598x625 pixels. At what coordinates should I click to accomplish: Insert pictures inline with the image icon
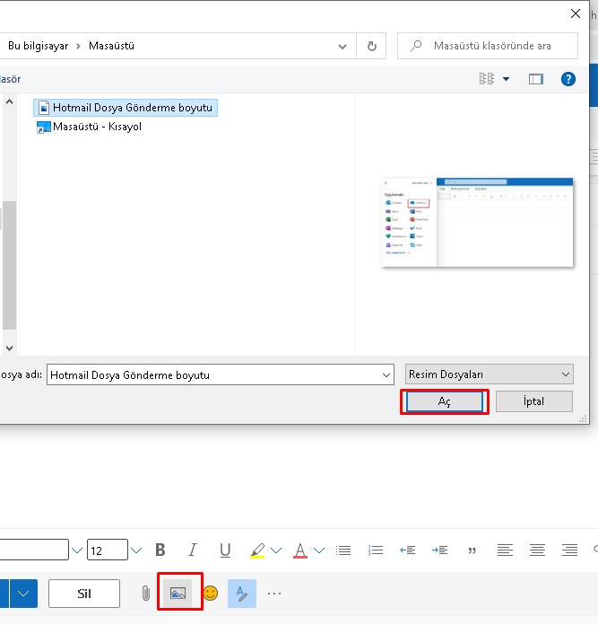tap(178, 594)
